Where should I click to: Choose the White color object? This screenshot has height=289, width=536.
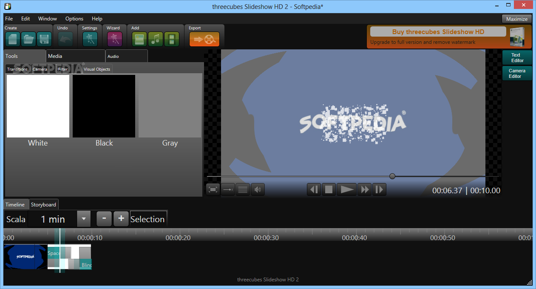click(38, 106)
